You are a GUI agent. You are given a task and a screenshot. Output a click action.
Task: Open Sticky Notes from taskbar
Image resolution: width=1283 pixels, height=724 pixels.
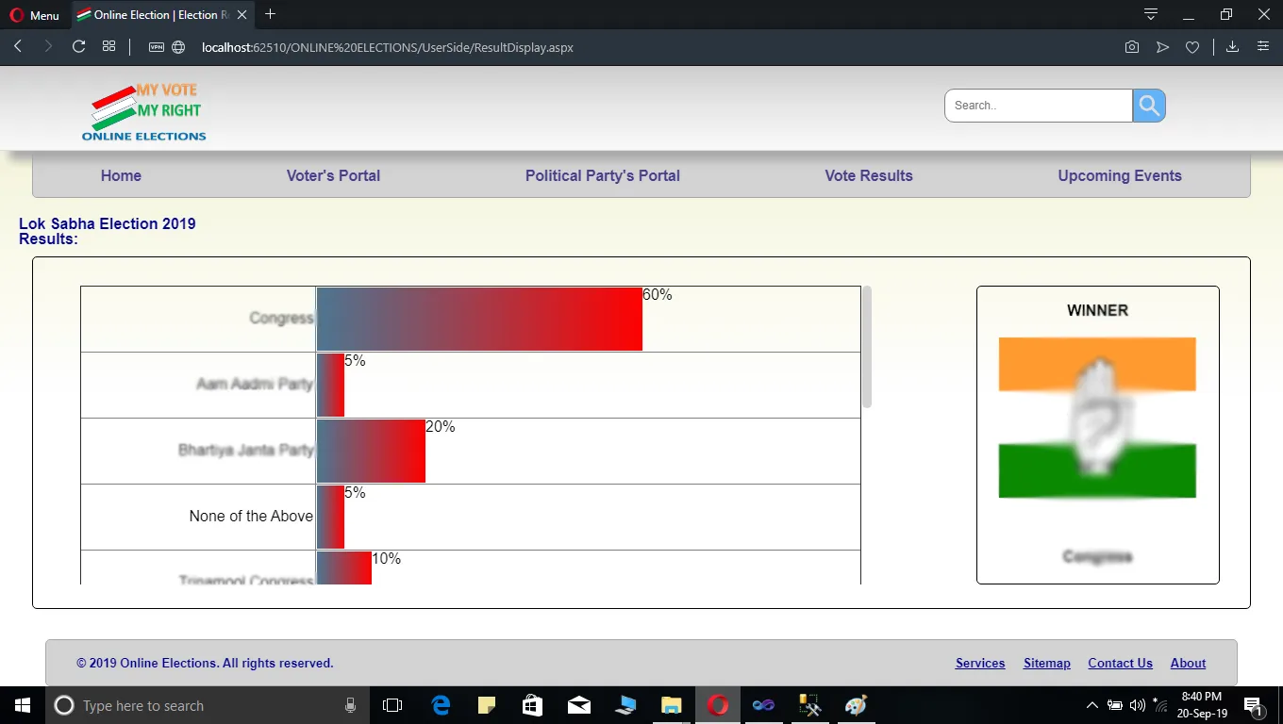487,705
